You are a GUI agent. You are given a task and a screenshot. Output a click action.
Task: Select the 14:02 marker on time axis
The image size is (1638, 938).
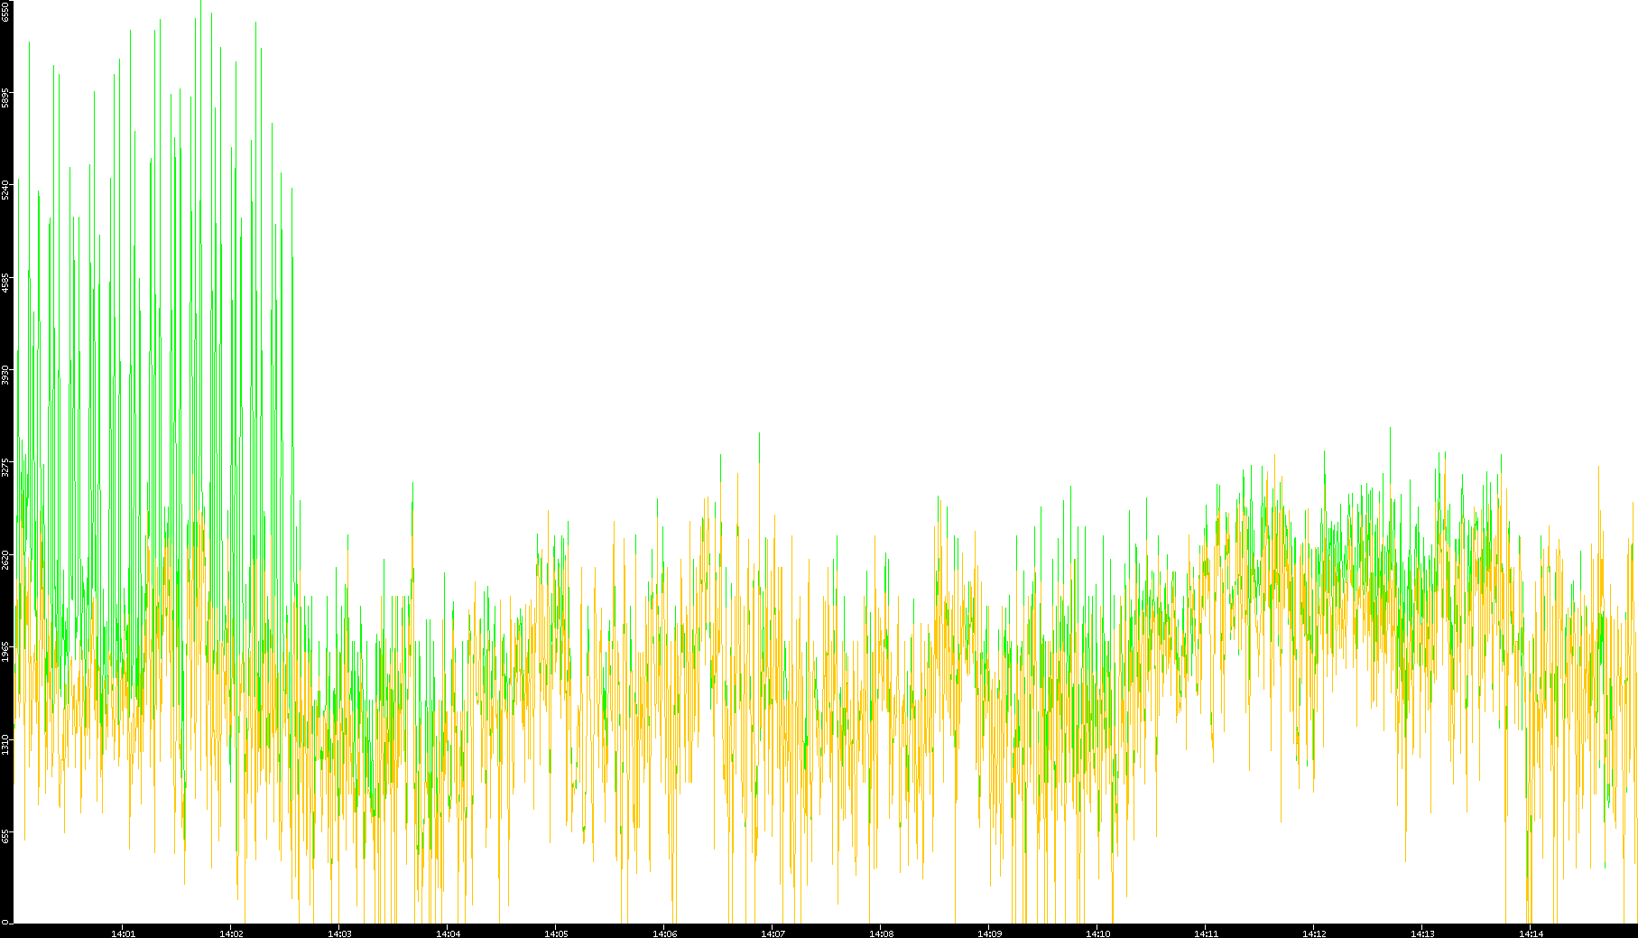[231, 933]
